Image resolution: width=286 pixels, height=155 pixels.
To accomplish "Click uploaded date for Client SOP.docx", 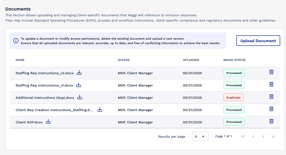I will 192,122.
